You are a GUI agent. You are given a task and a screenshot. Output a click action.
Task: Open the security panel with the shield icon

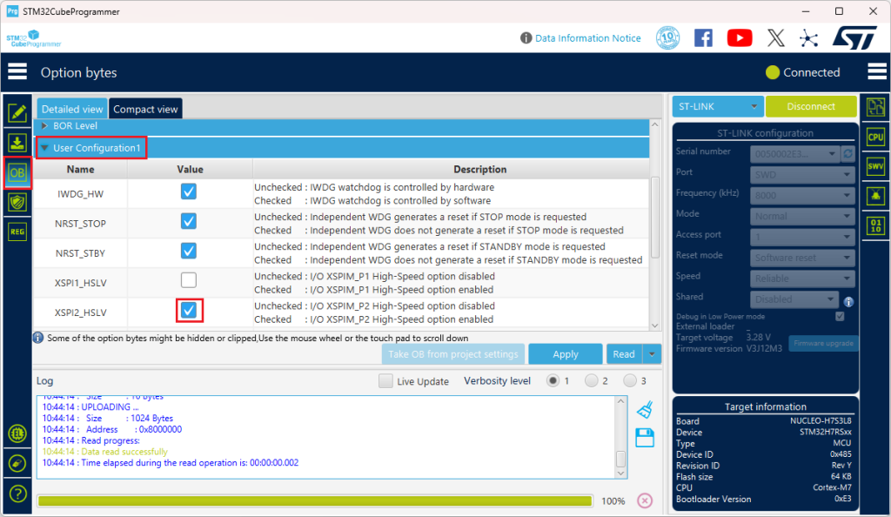17,202
